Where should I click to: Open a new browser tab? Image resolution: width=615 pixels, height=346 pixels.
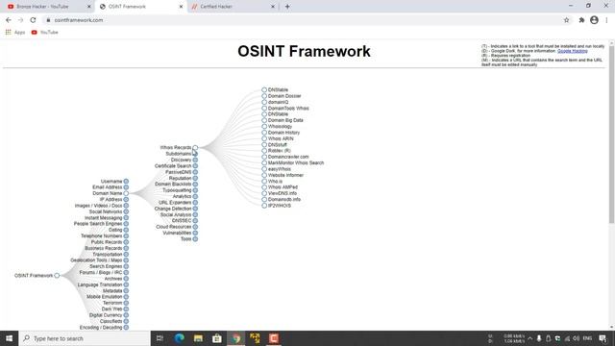[x=287, y=7]
